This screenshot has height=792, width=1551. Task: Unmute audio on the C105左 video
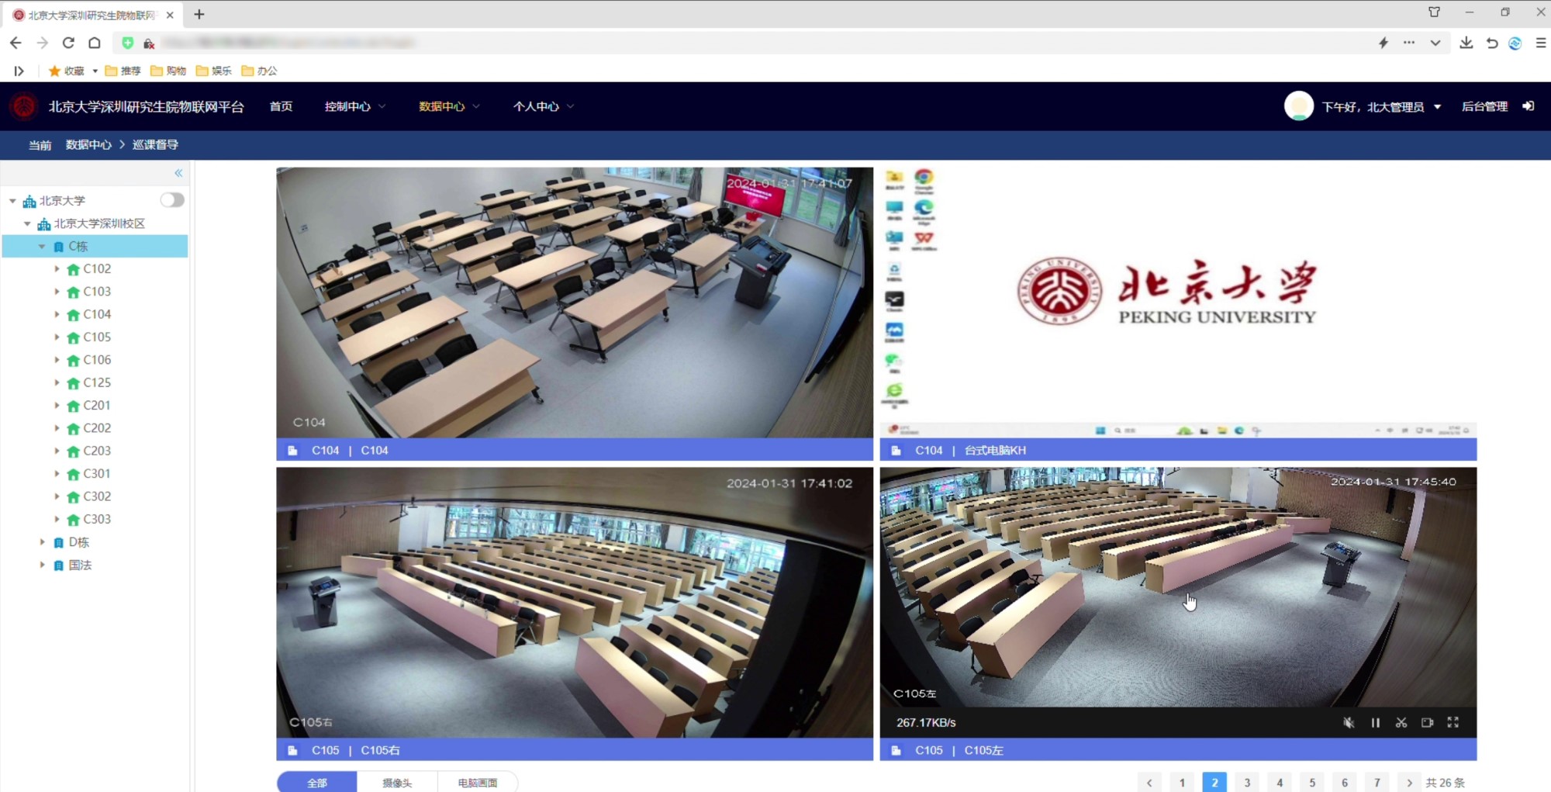(1349, 722)
